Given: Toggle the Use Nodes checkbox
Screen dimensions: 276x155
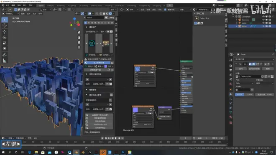Looking at the screenshot, I should [165, 10].
